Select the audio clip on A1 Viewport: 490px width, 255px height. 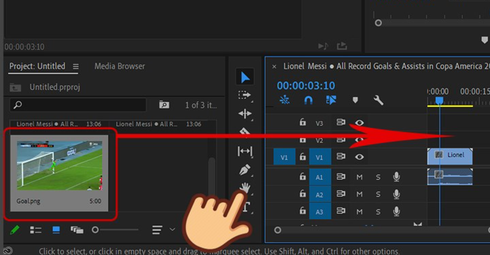(450, 177)
